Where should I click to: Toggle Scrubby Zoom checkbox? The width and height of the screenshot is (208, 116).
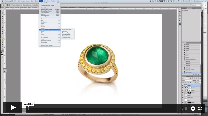(32, 5)
